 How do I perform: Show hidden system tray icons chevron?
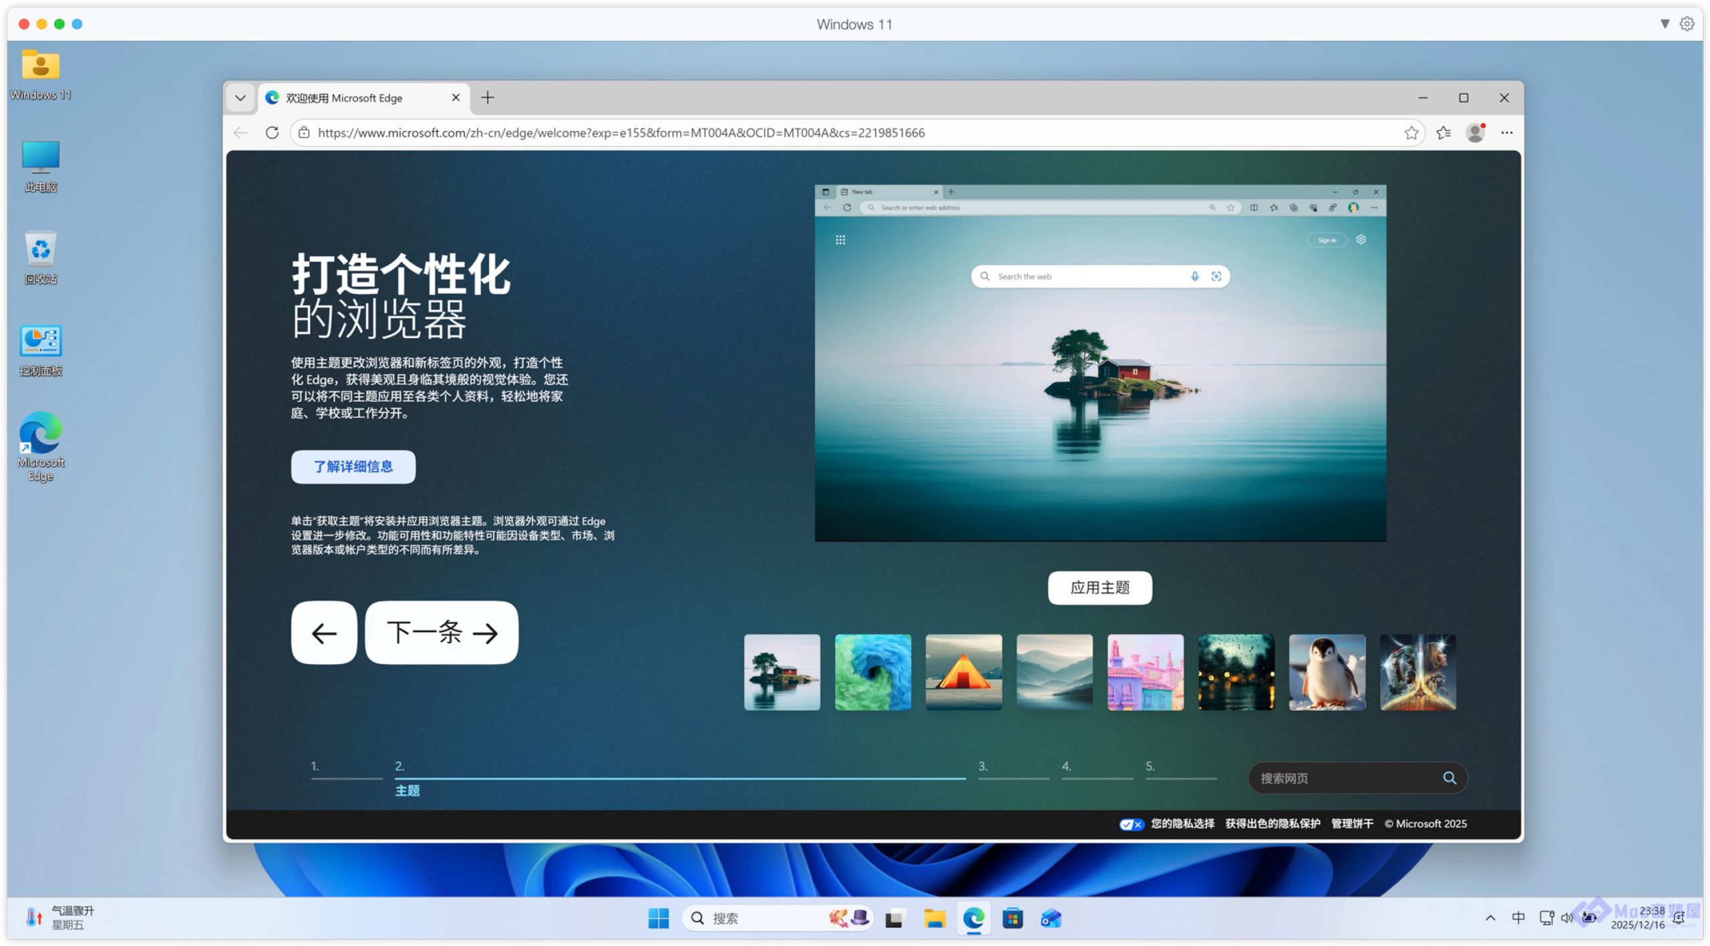click(1490, 918)
